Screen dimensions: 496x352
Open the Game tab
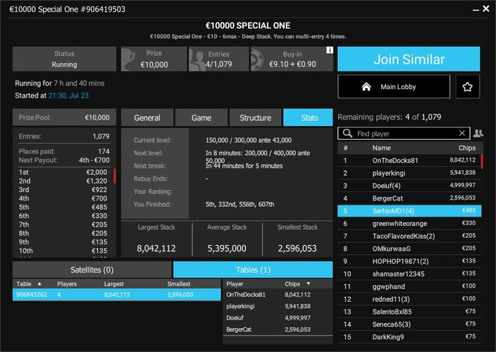(x=201, y=118)
